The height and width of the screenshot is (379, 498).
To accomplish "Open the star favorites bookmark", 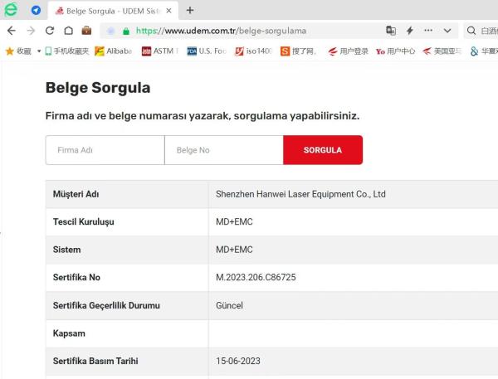I will point(18,51).
